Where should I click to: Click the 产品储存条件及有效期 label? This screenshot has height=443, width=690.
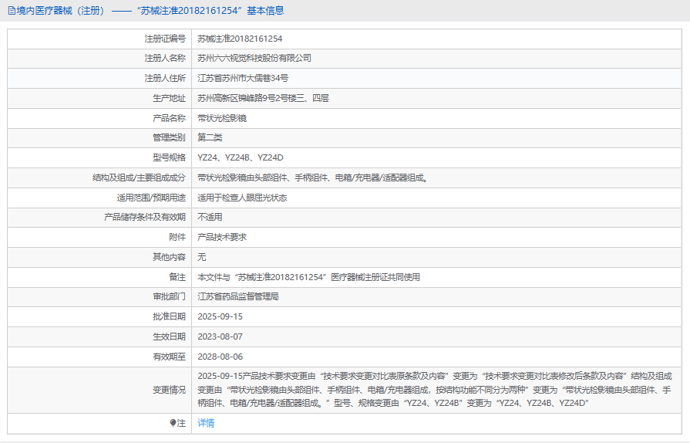tap(145, 217)
